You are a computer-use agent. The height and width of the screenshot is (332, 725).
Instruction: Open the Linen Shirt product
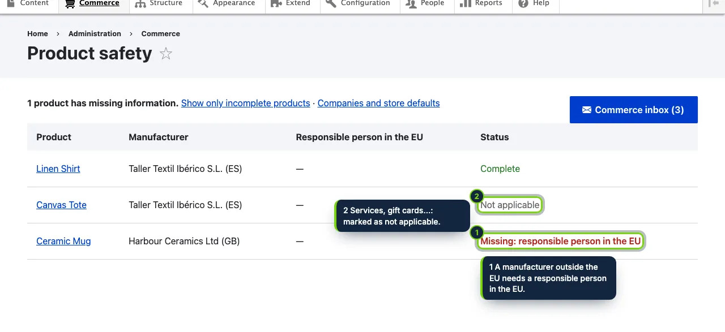click(58, 169)
